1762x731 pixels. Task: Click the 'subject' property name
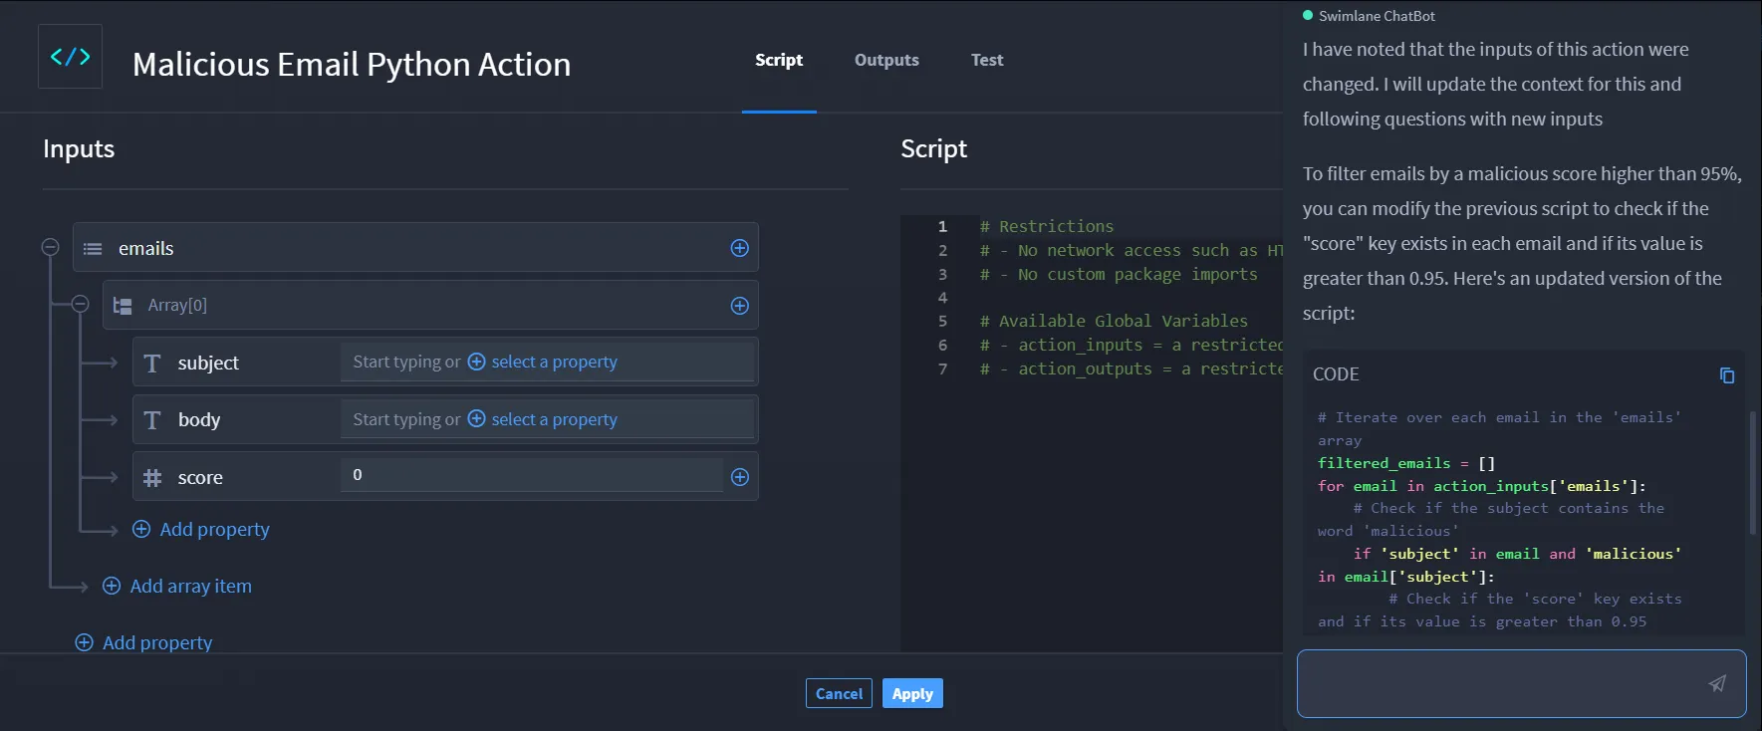point(208,363)
